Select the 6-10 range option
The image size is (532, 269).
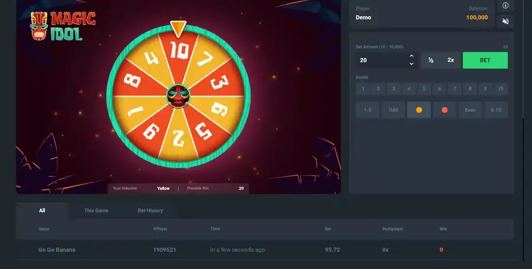496,110
